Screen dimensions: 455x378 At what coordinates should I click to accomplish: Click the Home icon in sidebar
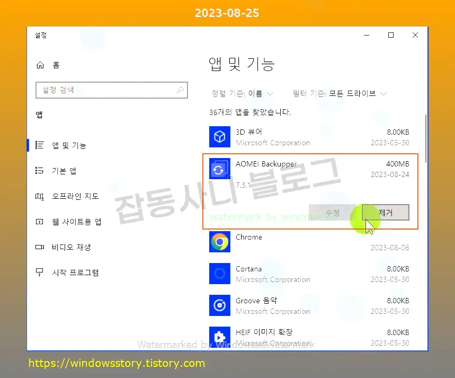point(40,65)
